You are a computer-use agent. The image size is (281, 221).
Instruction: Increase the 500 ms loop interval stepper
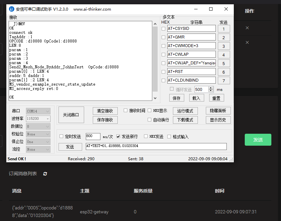point(211,88)
